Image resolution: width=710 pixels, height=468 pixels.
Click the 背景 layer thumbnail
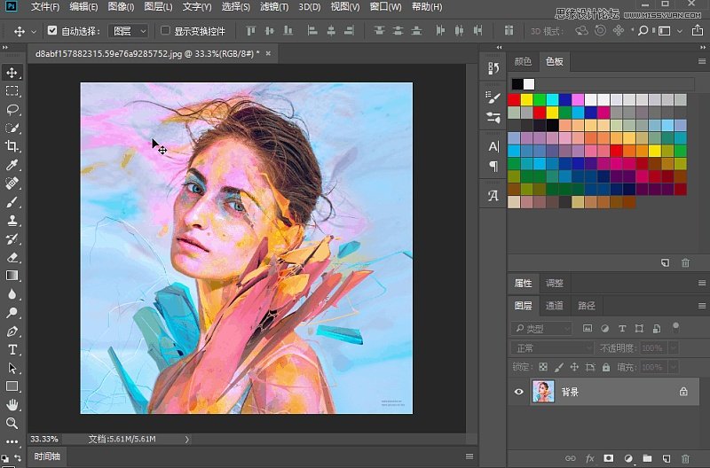tap(542, 391)
